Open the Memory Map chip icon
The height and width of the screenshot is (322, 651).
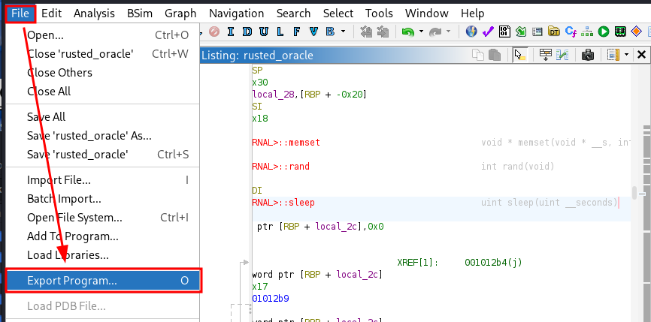[x=620, y=32]
